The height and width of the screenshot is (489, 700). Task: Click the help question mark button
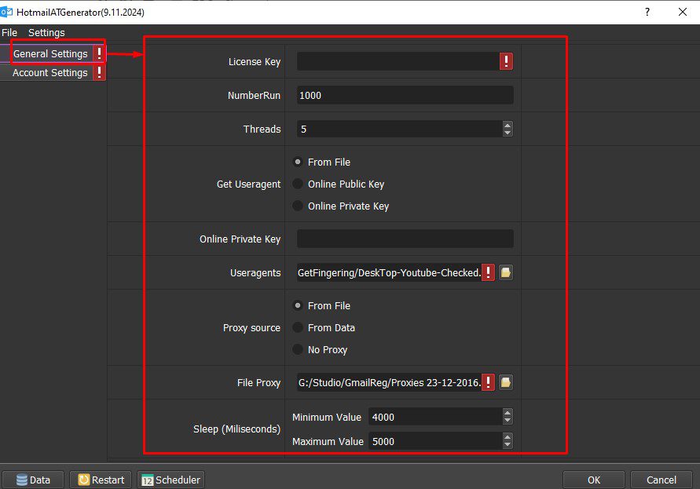[647, 12]
